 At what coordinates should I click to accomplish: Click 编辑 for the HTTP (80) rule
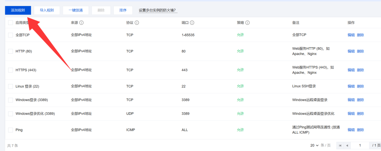pos(351,51)
